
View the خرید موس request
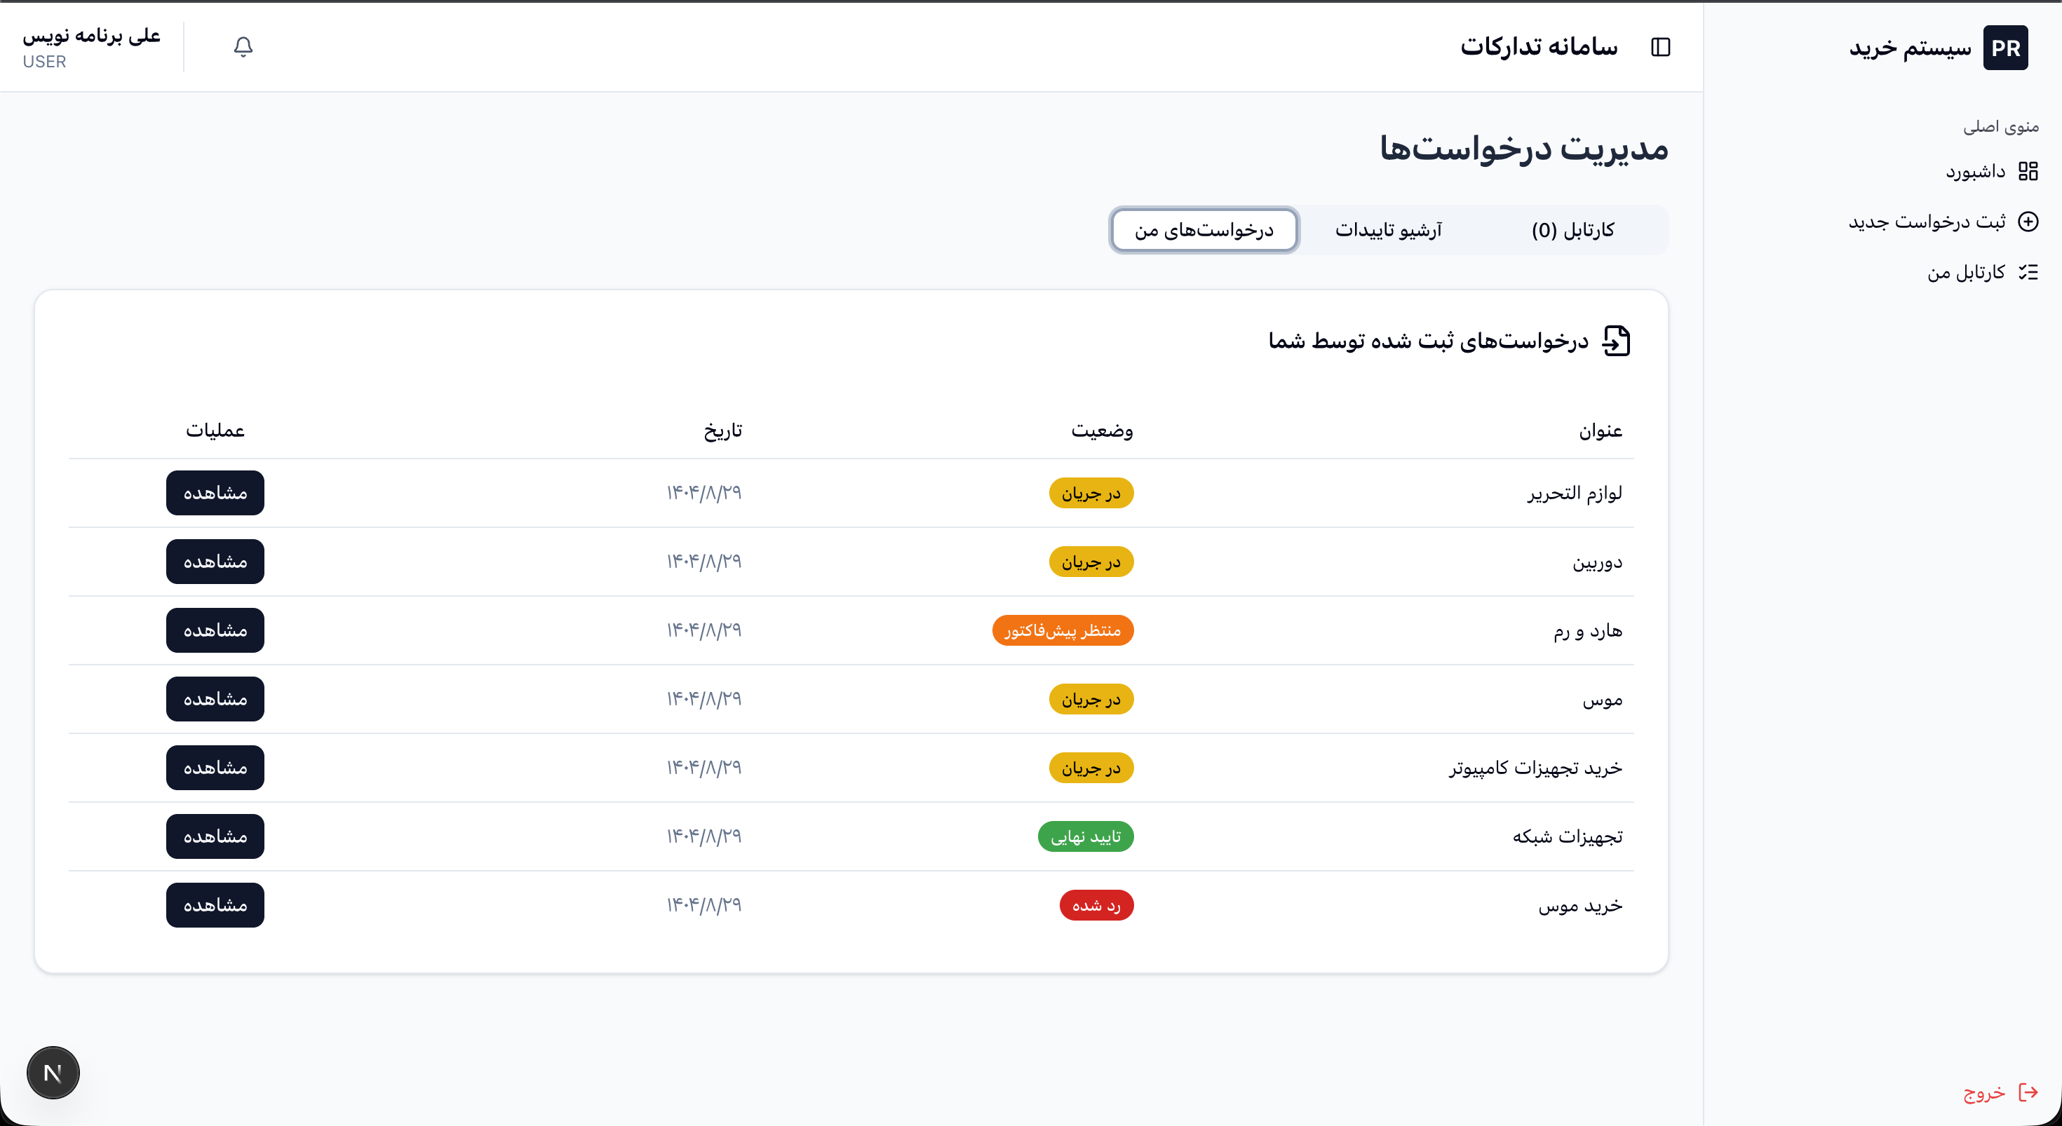click(215, 905)
